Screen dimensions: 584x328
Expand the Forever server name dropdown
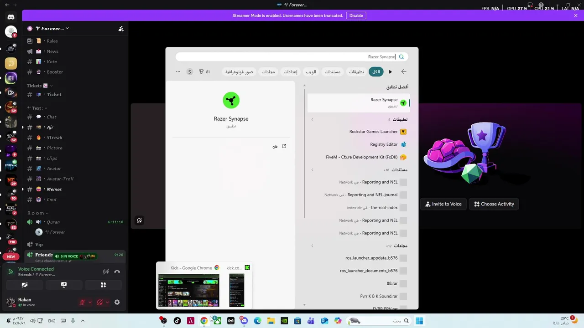67,28
